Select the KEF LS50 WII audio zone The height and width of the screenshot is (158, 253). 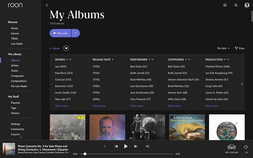[x=231, y=148]
